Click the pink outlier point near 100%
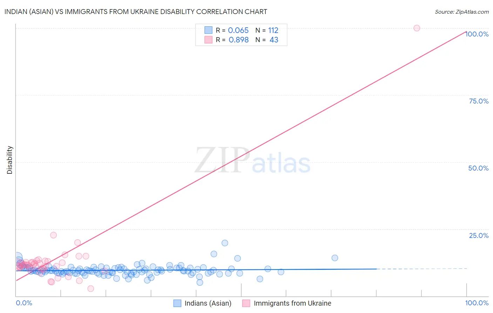Image resolution: width=493 pixels, height=313 pixels. 417,28
